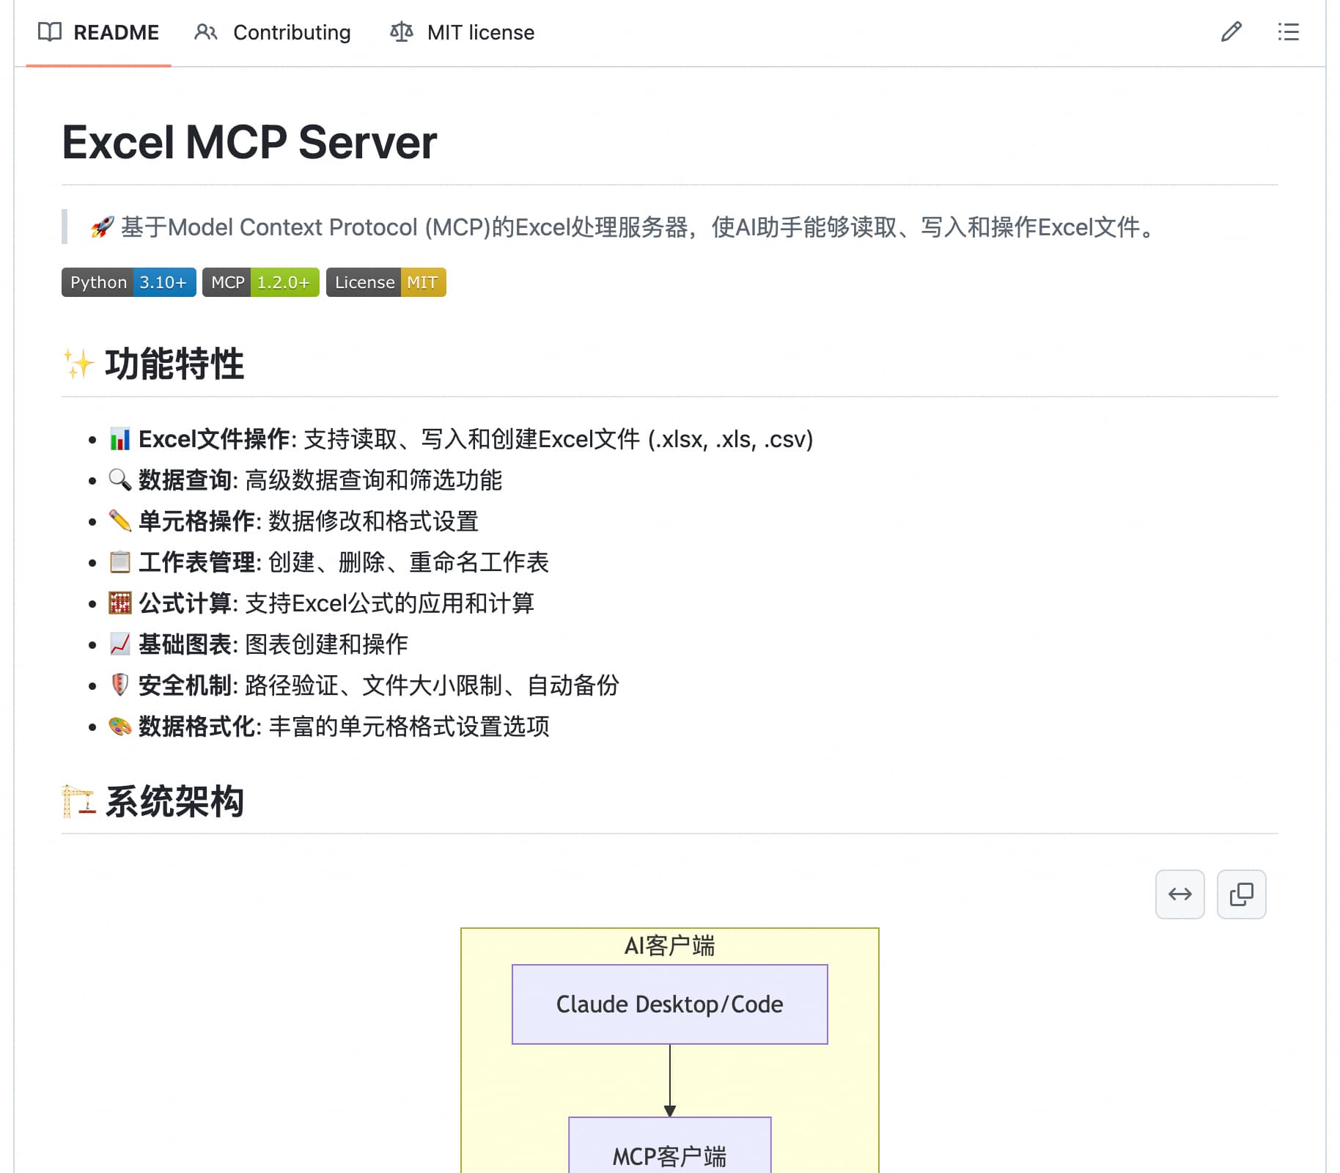Click the pencil edit file icon

click(1231, 32)
